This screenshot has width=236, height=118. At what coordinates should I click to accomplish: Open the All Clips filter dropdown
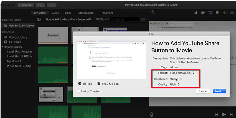pos(102,19)
